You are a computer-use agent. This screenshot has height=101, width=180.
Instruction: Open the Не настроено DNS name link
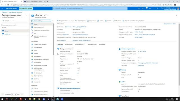[138, 37]
